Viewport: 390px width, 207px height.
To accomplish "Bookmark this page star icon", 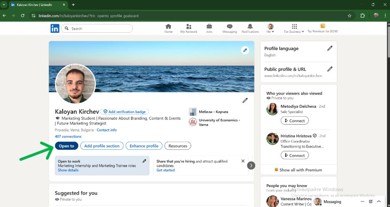I will point(350,15).
